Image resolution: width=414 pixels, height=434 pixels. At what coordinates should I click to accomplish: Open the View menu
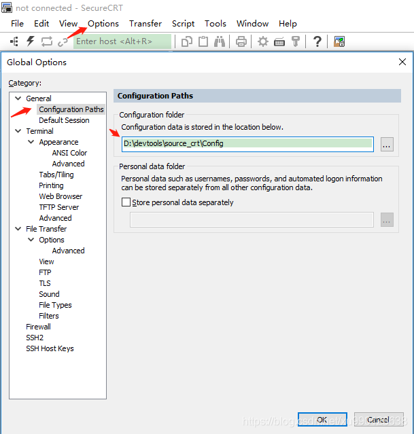68,24
